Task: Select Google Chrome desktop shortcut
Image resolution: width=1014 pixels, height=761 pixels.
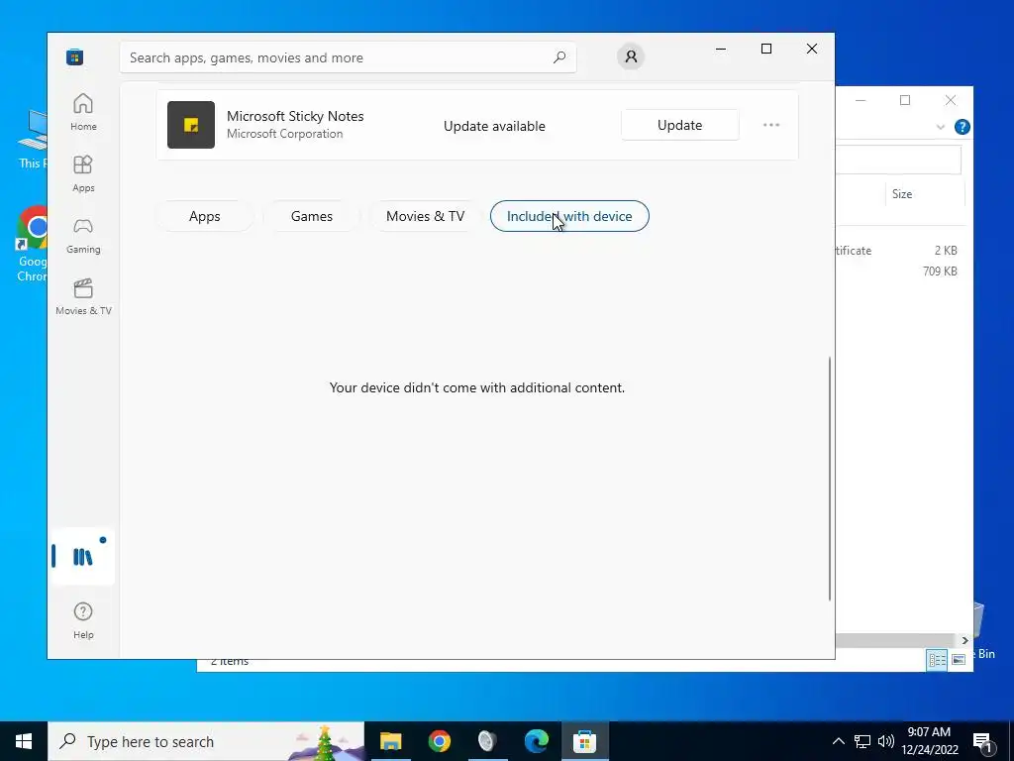Action: pyautogui.click(x=33, y=245)
